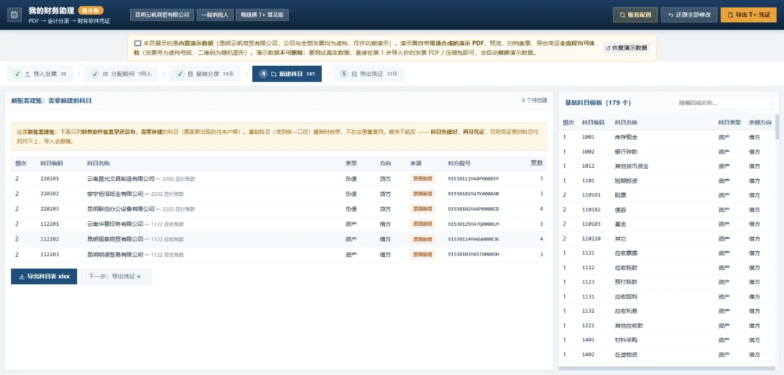Click template row 1101 短期投资
The height and width of the screenshot is (375, 784).
tap(667, 181)
